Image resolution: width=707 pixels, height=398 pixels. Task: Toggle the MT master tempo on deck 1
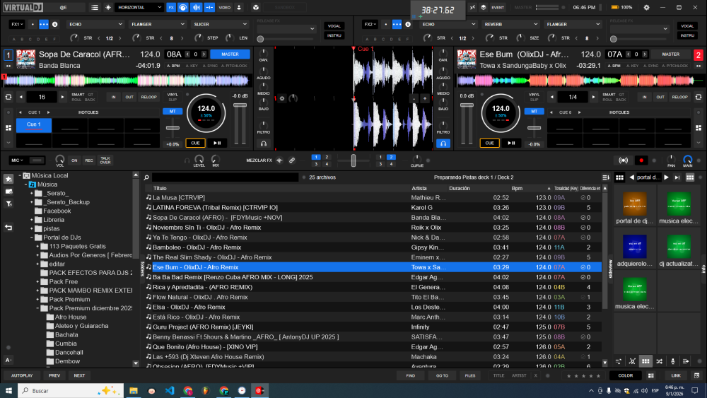(172, 112)
